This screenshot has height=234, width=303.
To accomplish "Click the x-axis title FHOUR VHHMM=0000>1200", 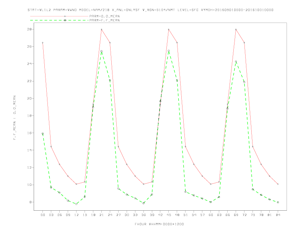I will pyautogui.click(x=159, y=224).
